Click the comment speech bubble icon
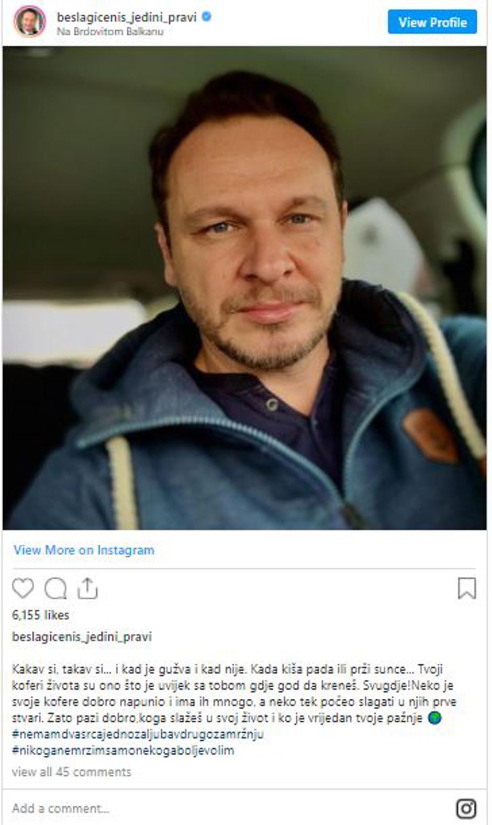The height and width of the screenshot is (825, 492). click(x=55, y=588)
